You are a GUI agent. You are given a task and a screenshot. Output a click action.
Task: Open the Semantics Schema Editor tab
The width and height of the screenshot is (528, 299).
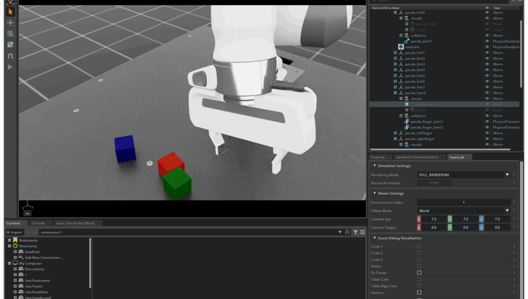[417, 157]
